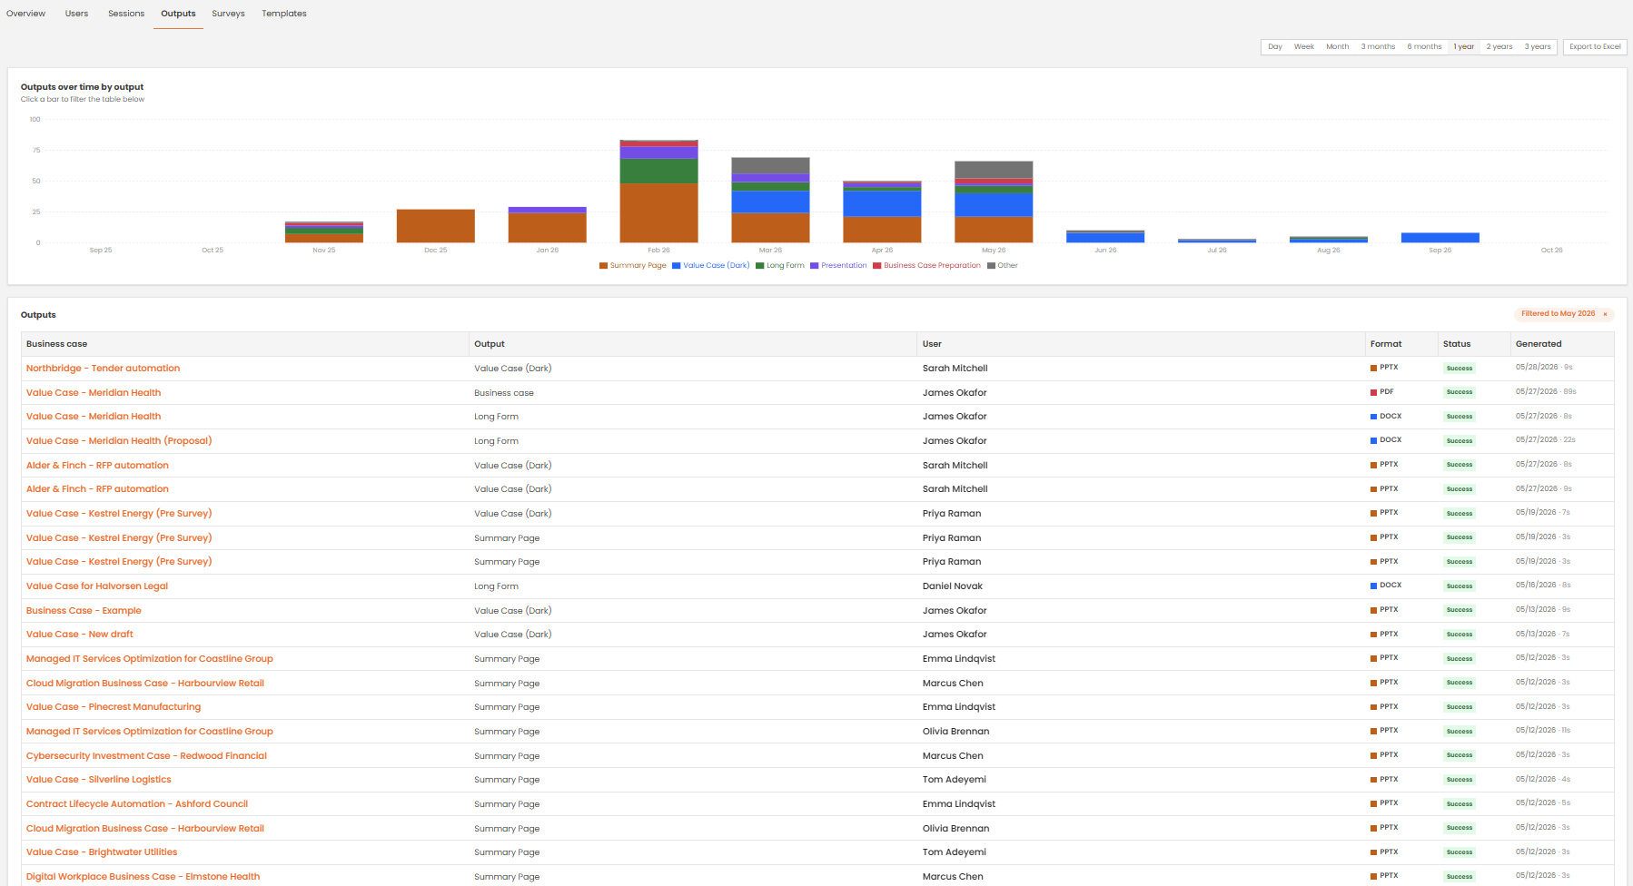The width and height of the screenshot is (1633, 886).
Task: Click the Sep 26 blue bar
Action: pos(1440,238)
